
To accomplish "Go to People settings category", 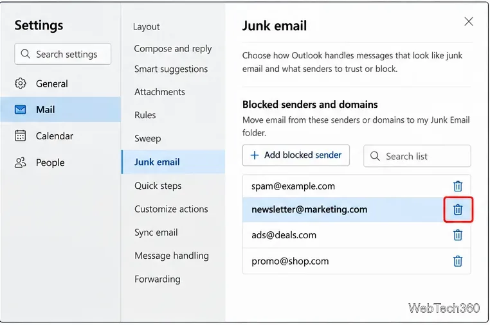I will point(60,162).
